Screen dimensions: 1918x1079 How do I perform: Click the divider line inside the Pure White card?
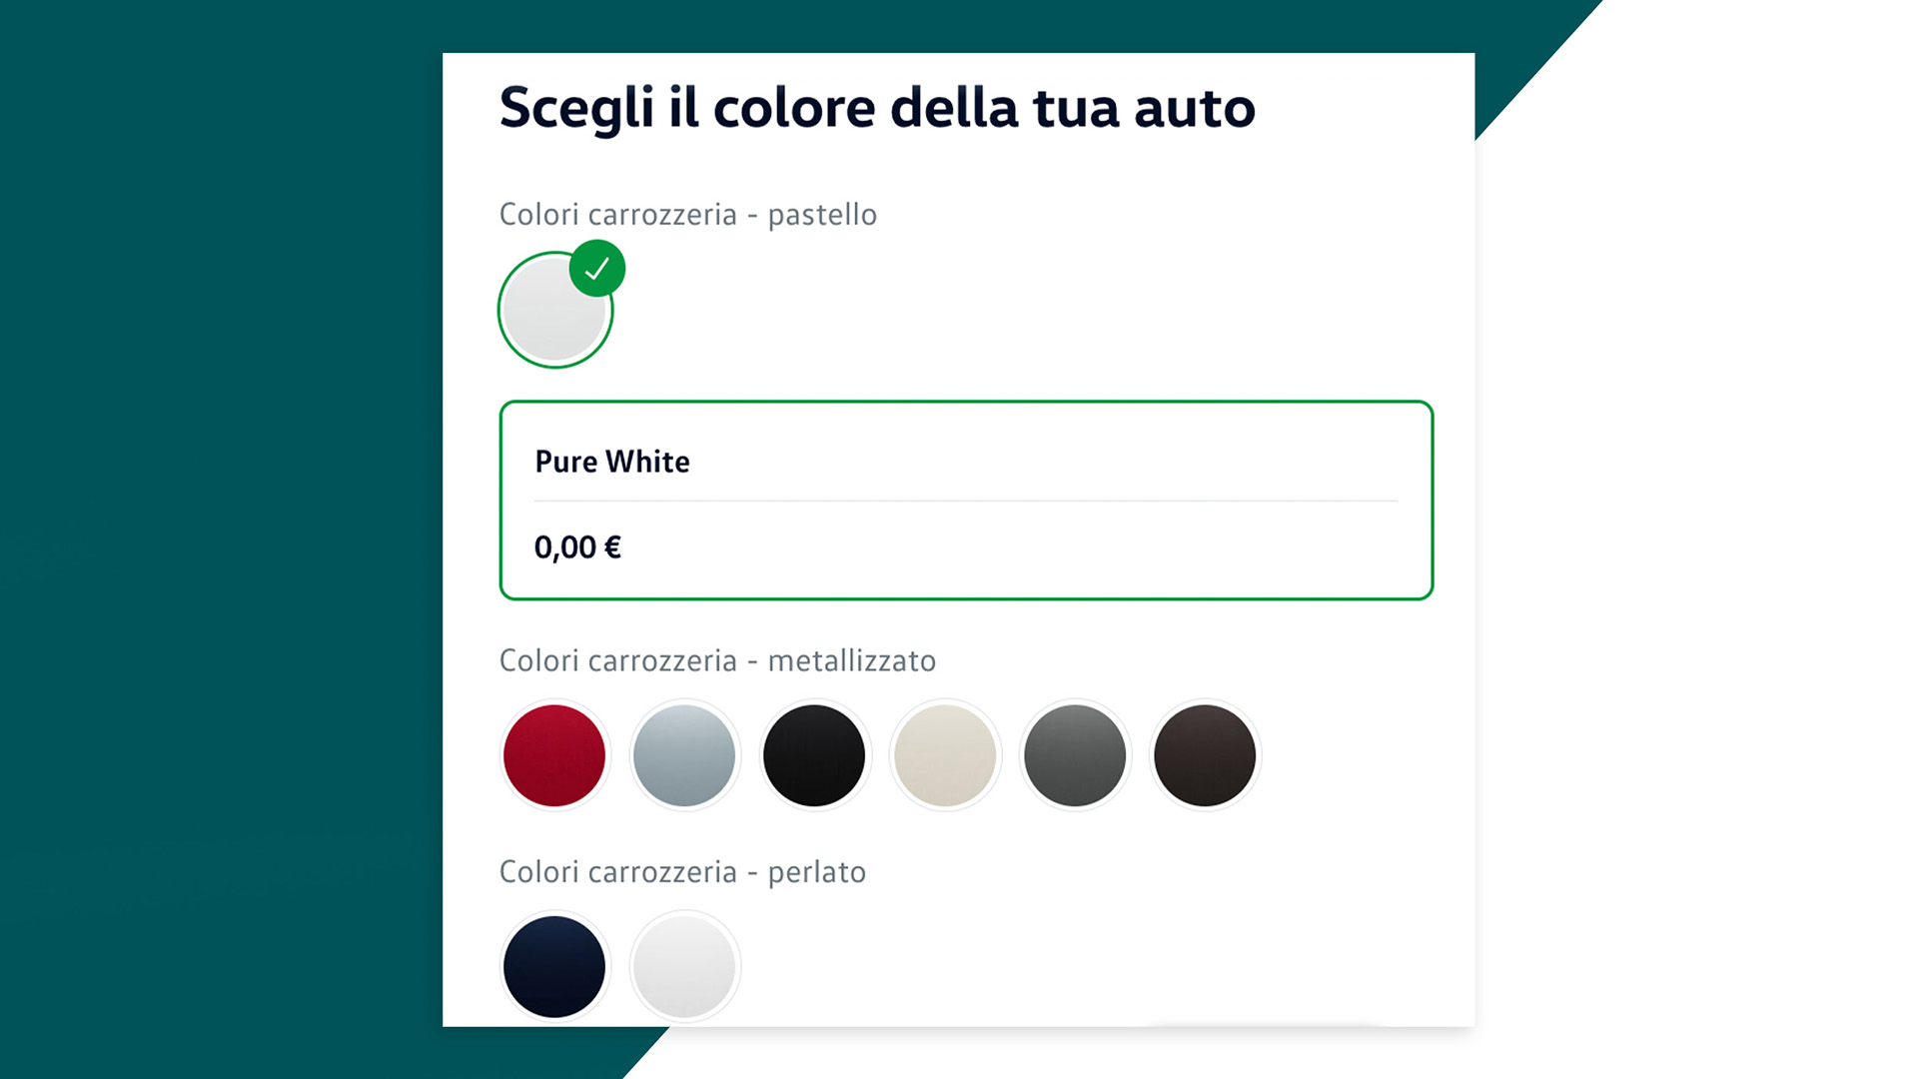point(966,501)
